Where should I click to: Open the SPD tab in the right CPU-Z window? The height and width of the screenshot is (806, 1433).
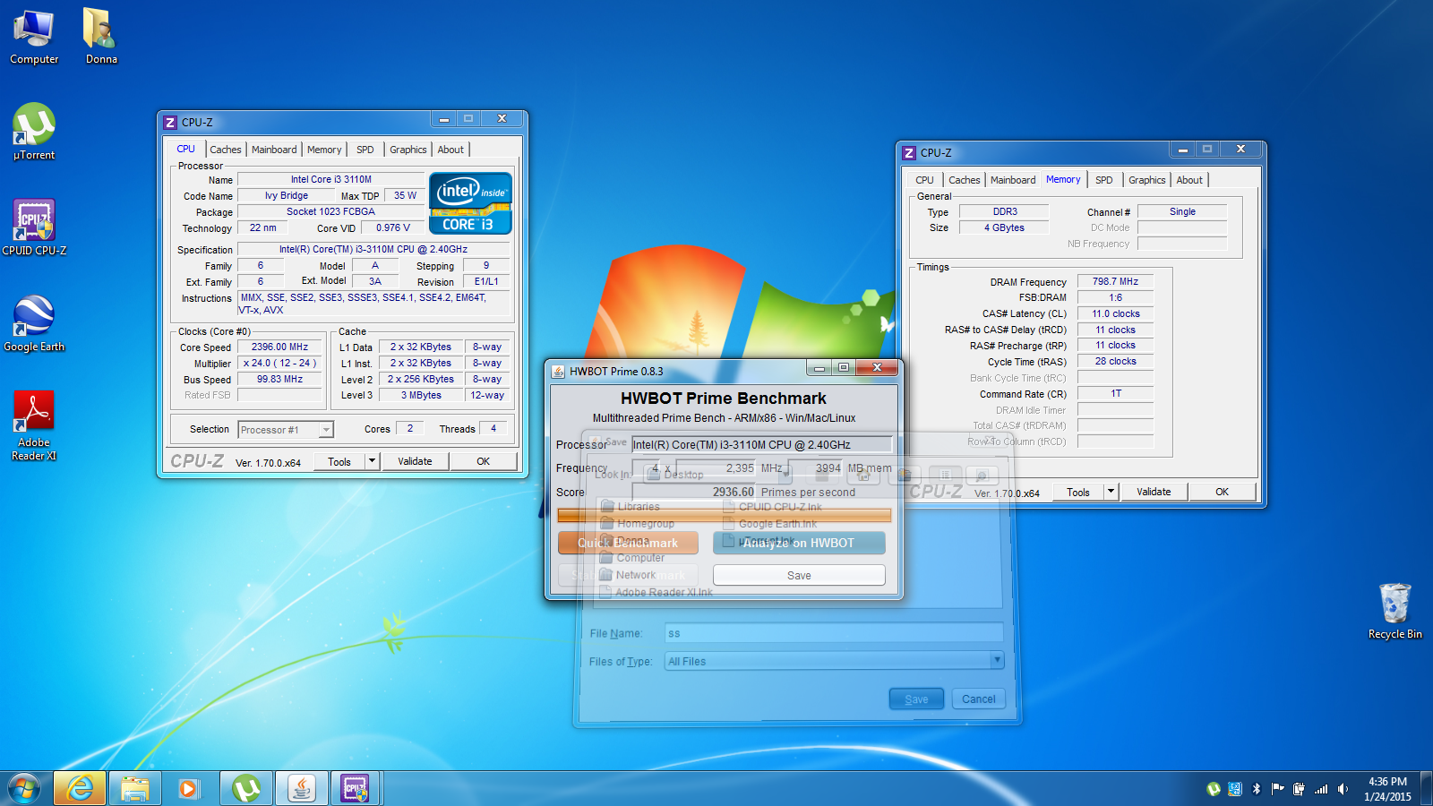1104,180
